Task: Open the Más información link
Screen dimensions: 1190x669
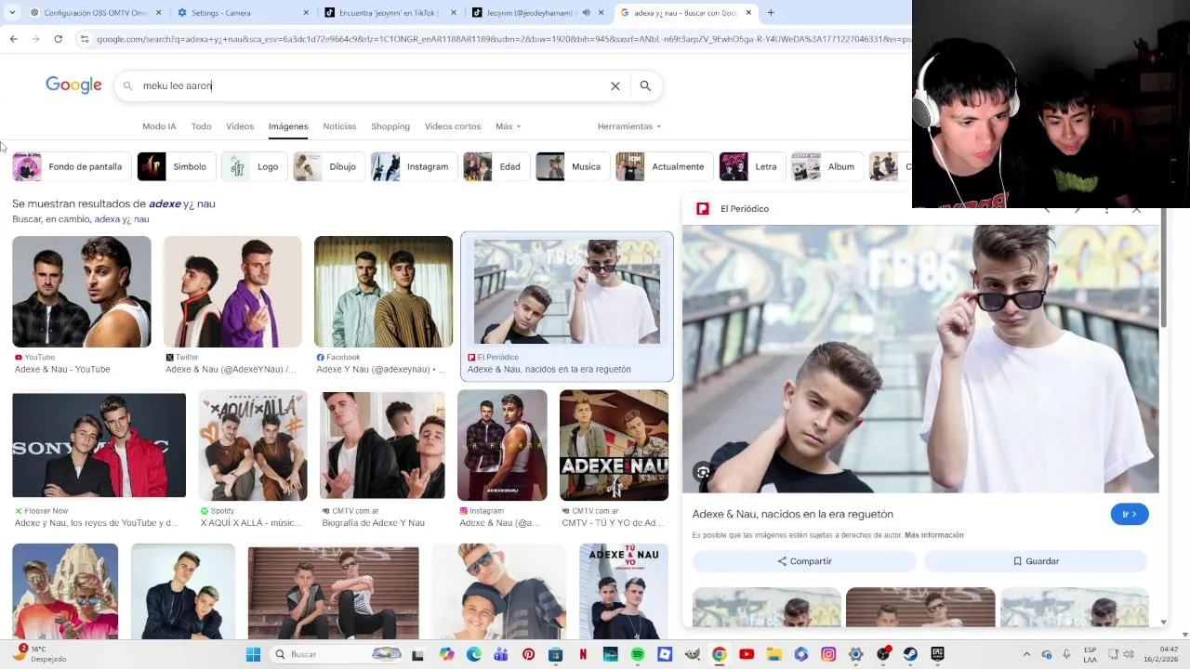Action: click(933, 535)
